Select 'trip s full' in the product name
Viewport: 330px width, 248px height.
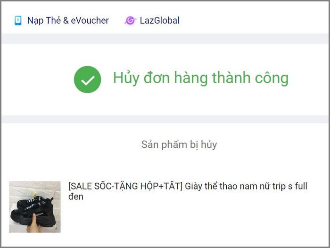click(290, 186)
